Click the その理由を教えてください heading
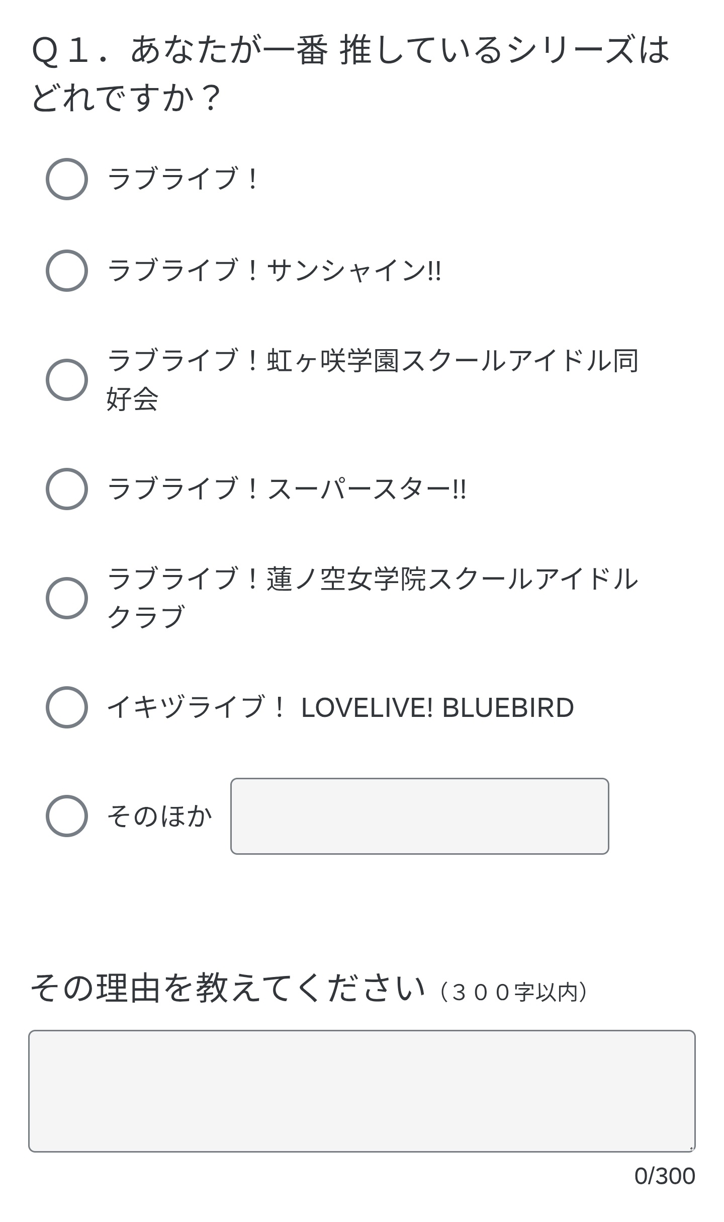The width and height of the screenshot is (724, 1222). [227, 987]
